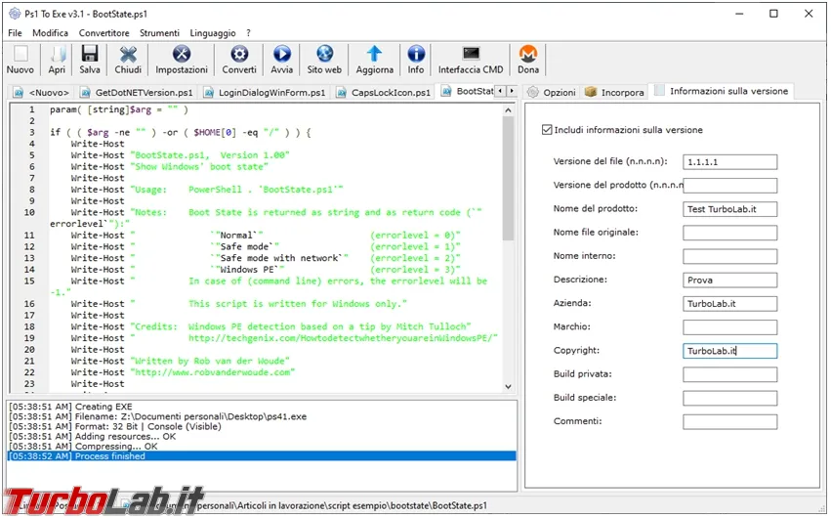This screenshot has height=518, width=831.
Task: Click the Versione del prodotto input field
Action: coord(729,186)
